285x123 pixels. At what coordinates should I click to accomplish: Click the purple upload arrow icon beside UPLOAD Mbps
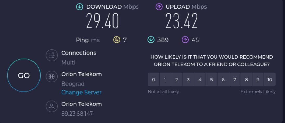[x=159, y=7]
